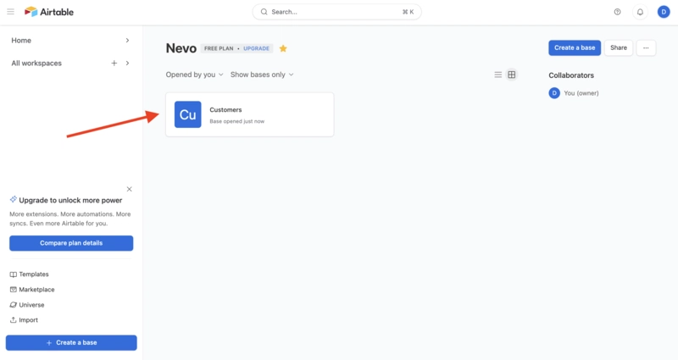Screen dimensions: 678x360
Task: Switch to list view layout
Action: [498, 75]
